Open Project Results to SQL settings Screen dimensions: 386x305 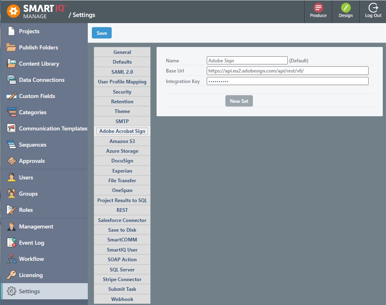click(122, 200)
